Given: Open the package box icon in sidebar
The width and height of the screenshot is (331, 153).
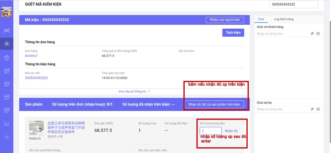Looking at the screenshot, I should [6, 58].
